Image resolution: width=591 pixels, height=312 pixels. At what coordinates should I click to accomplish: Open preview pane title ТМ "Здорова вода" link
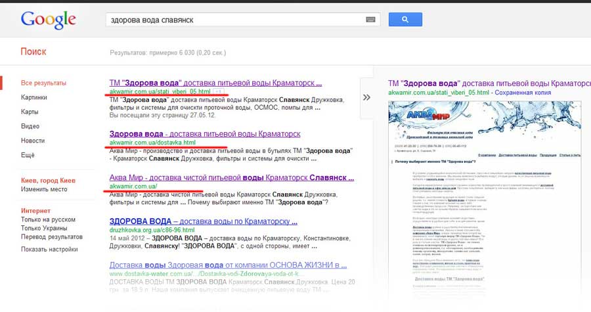489,83
